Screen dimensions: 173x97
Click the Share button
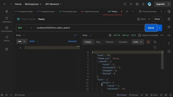coord(157,19)
